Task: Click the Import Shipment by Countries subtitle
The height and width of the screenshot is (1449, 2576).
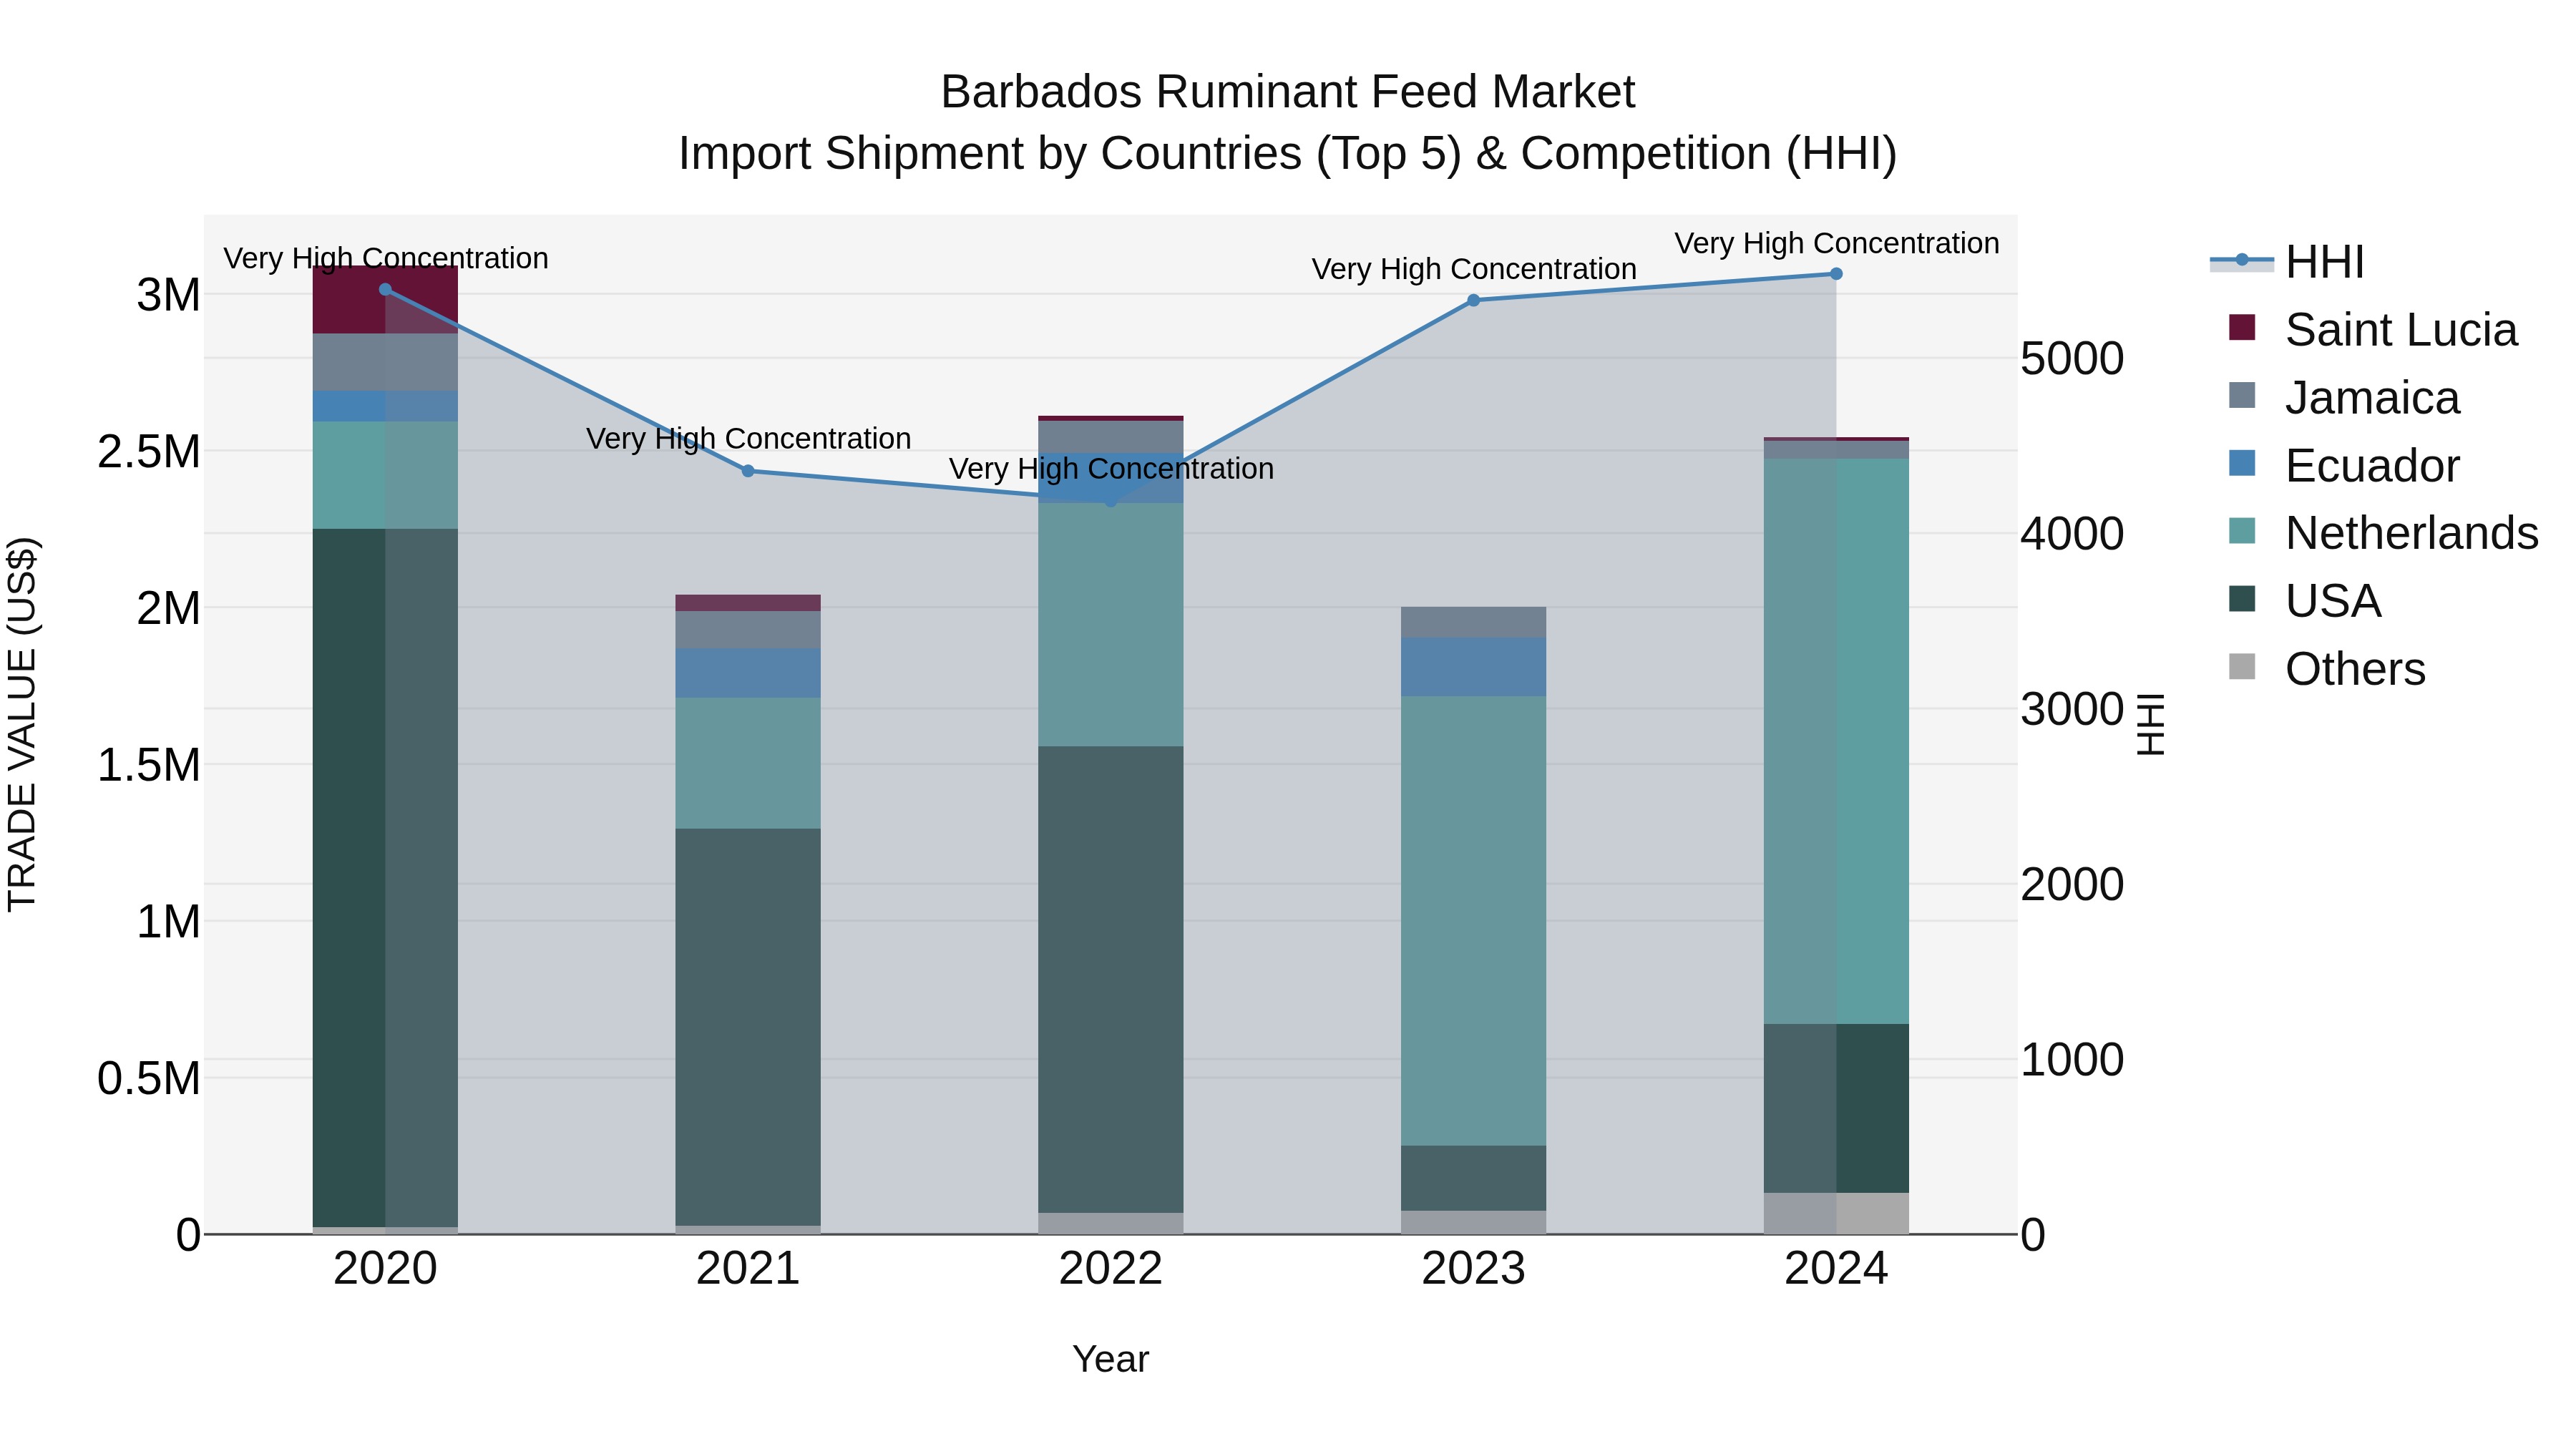Action: (x=1288, y=154)
